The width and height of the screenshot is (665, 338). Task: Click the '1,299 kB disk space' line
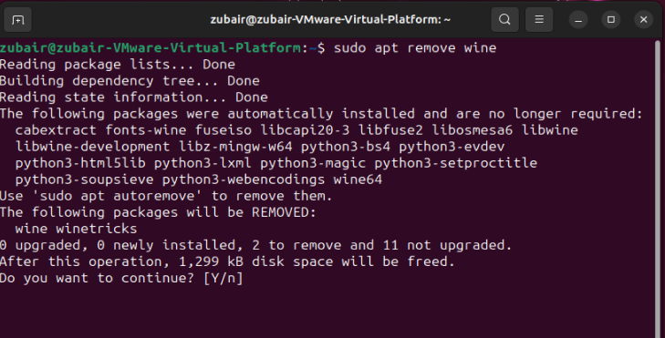pos(227,261)
